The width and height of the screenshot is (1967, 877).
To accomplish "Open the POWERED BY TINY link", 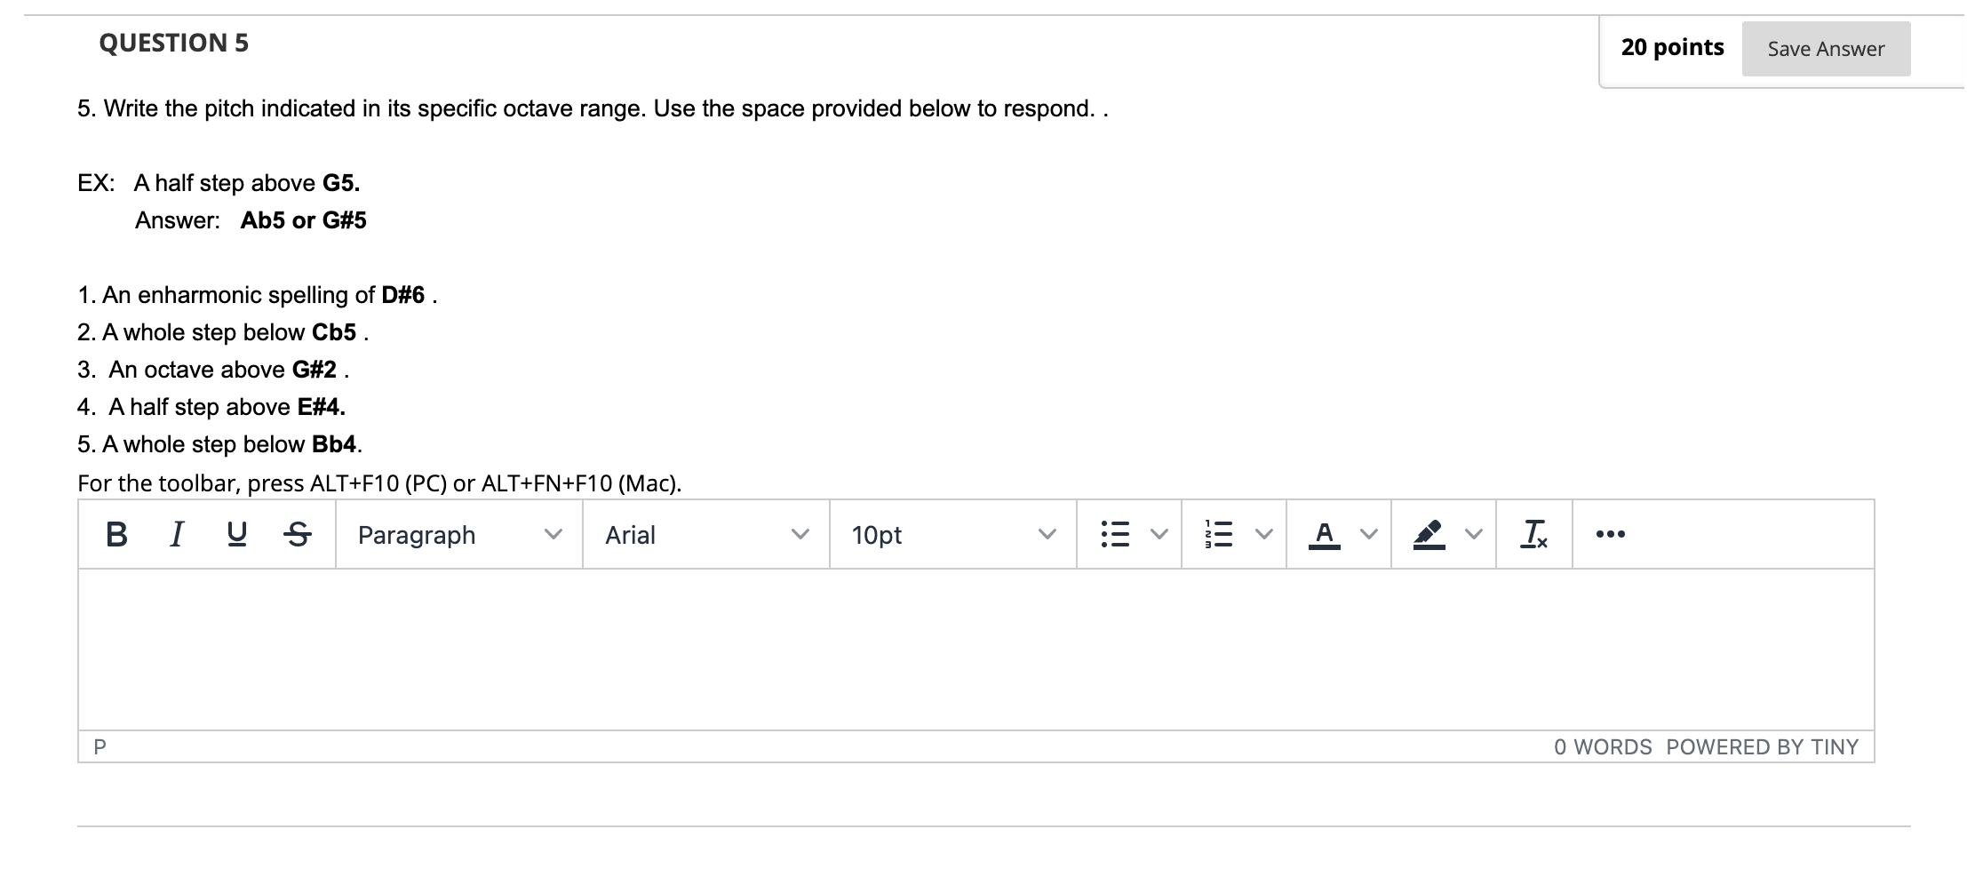I will [1763, 747].
